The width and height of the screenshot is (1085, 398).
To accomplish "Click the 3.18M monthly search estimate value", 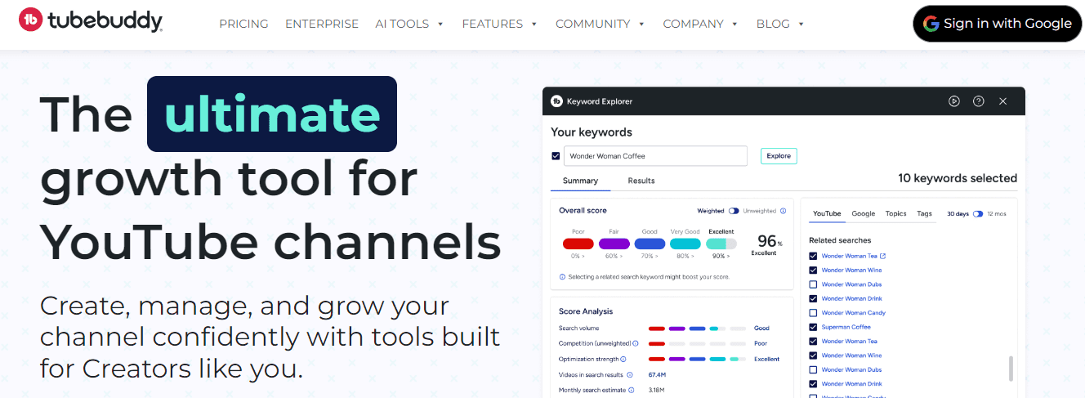I will tap(658, 390).
